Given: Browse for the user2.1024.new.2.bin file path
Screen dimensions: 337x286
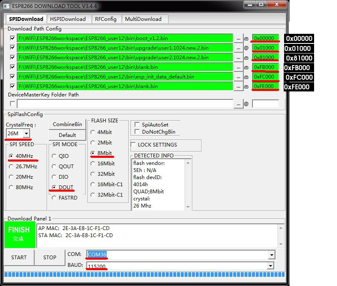Looking at the screenshot, I should 238,58.
